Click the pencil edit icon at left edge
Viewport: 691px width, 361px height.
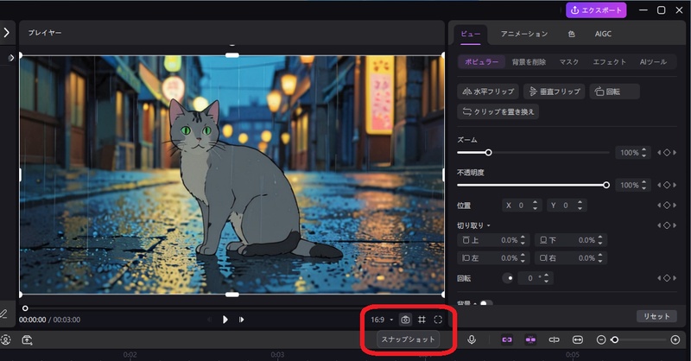coord(3,313)
